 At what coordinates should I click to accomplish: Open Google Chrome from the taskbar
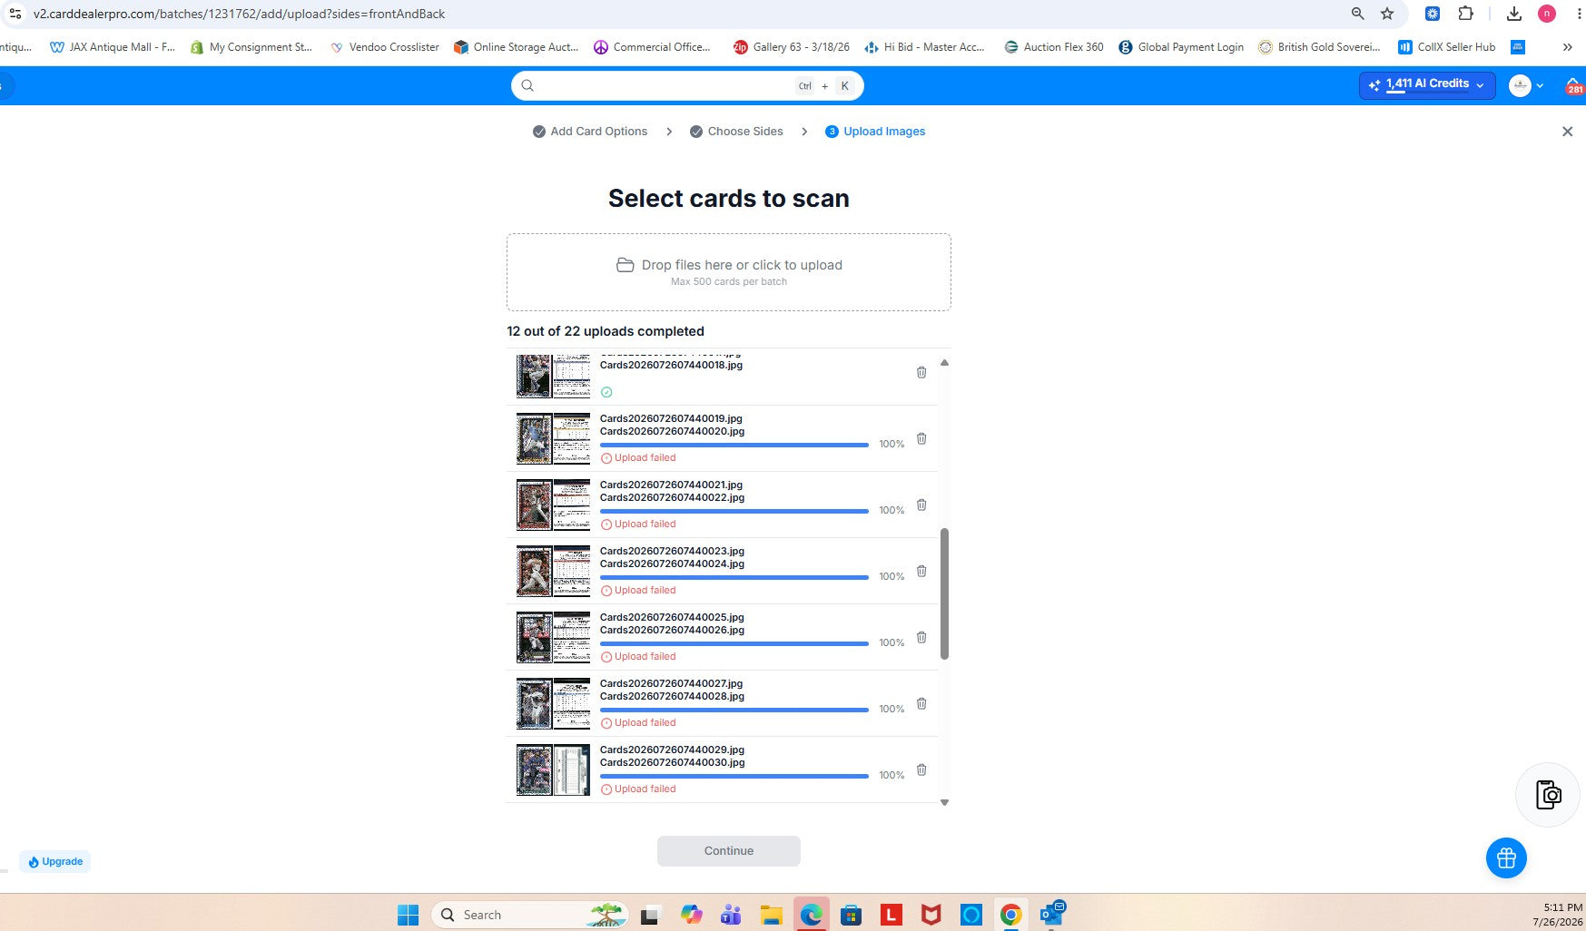(1010, 915)
